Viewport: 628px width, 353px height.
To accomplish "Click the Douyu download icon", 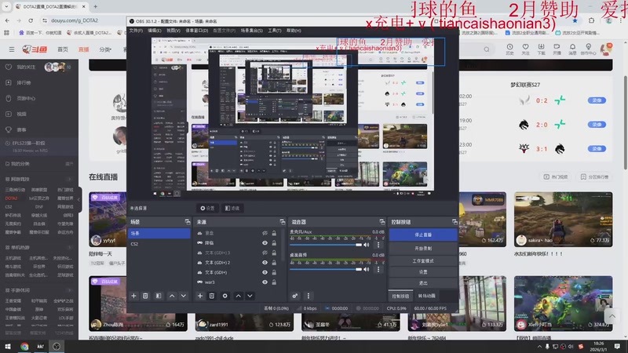I will pyautogui.click(x=541, y=49).
